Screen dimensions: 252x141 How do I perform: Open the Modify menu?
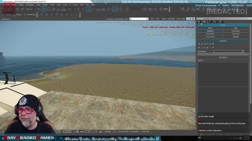[x=14, y=5]
